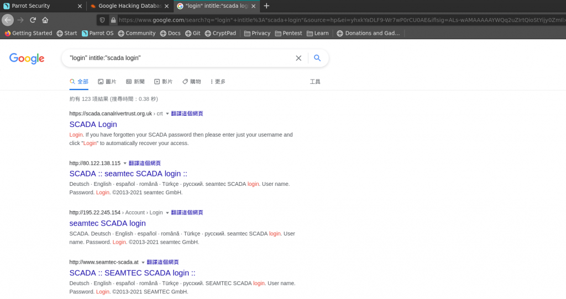
Task: Open the seamtec SCADA login result
Action: tap(108, 223)
